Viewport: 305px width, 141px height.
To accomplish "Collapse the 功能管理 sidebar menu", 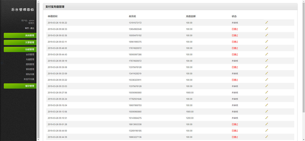I will [20, 50].
